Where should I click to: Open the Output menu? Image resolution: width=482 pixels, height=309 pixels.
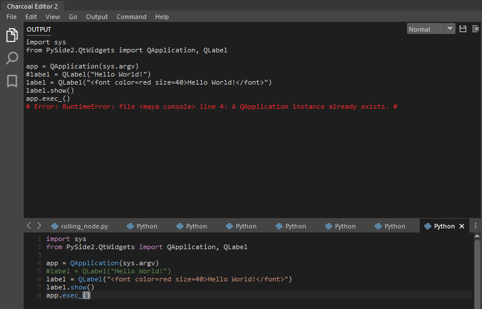point(97,17)
